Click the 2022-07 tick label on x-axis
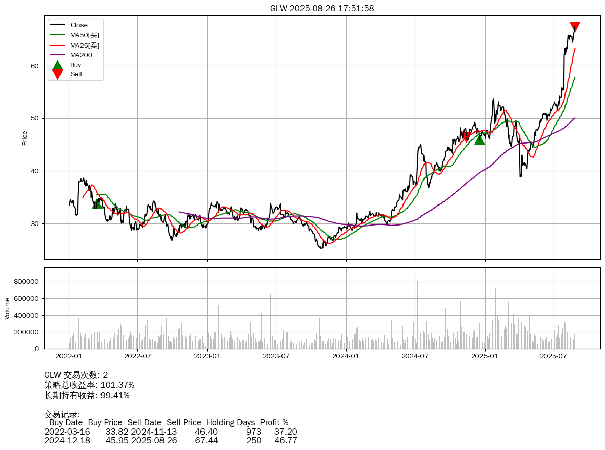Image resolution: width=605 pixels, height=450 pixels. [137, 356]
